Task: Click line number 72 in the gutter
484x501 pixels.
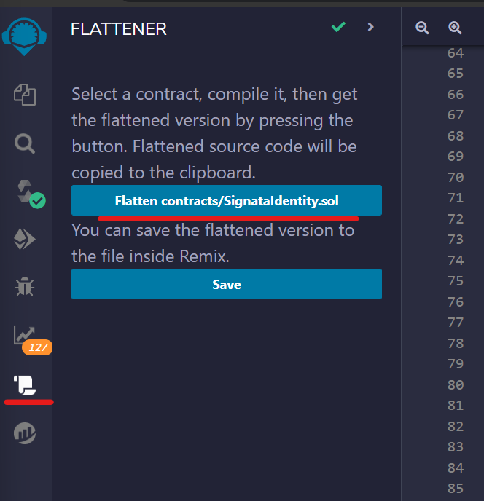Action: (456, 219)
